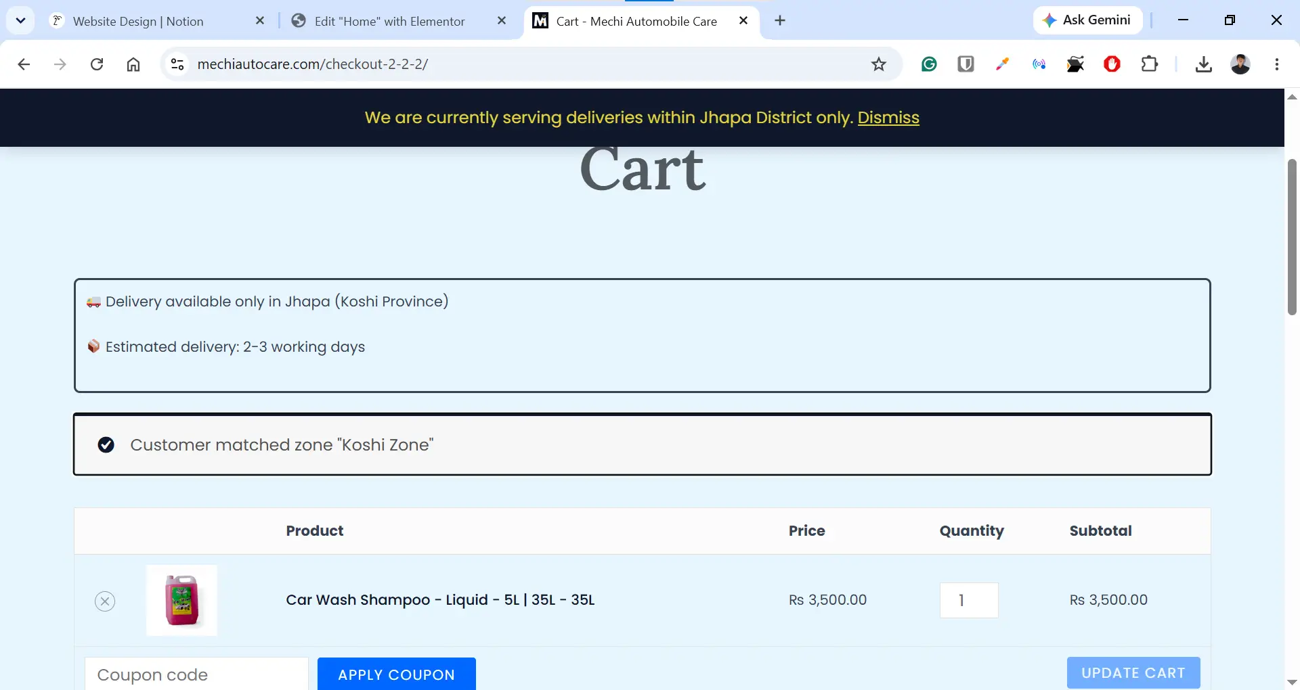1300x690 pixels.
Task: Click the Customer matched zone Koshi Zone text
Action: tap(282, 445)
